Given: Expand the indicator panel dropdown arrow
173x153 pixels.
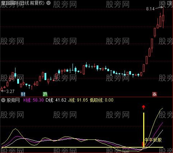Looking at the screenshot, I should (3, 100).
